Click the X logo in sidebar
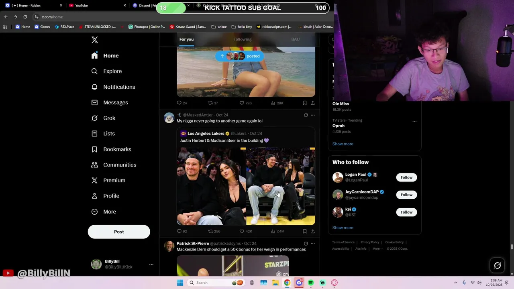Viewport: 514px width, 289px height. pyautogui.click(x=95, y=40)
